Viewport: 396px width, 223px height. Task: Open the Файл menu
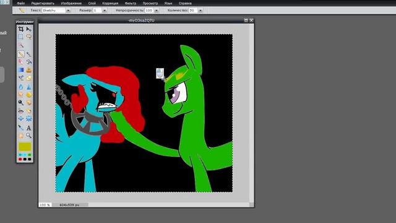pos(20,3)
